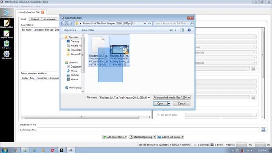This screenshot has height=153, width=272.
Task: Select Pictures library
Action: pos(73,75)
